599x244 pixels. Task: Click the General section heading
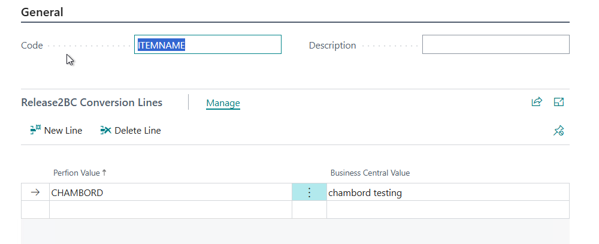[42, 12]
